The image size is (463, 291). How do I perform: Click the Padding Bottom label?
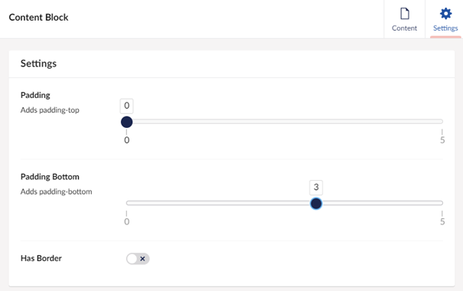50,177
